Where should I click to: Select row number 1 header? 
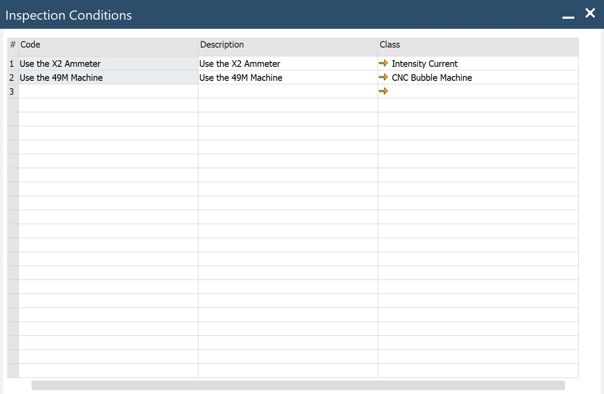12,64
